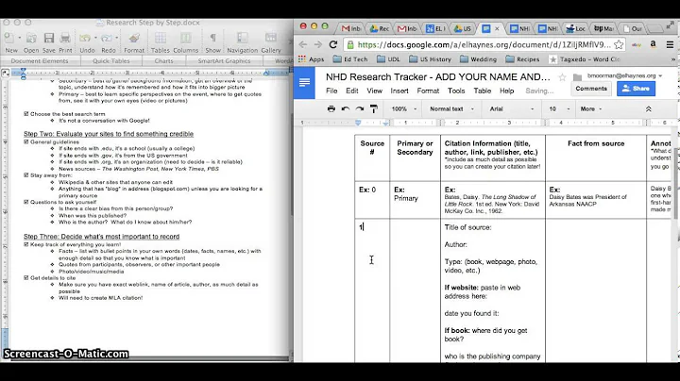Open the Apps bookmark shortcut
The image size is (680, 381).
[x=311, y=59]
